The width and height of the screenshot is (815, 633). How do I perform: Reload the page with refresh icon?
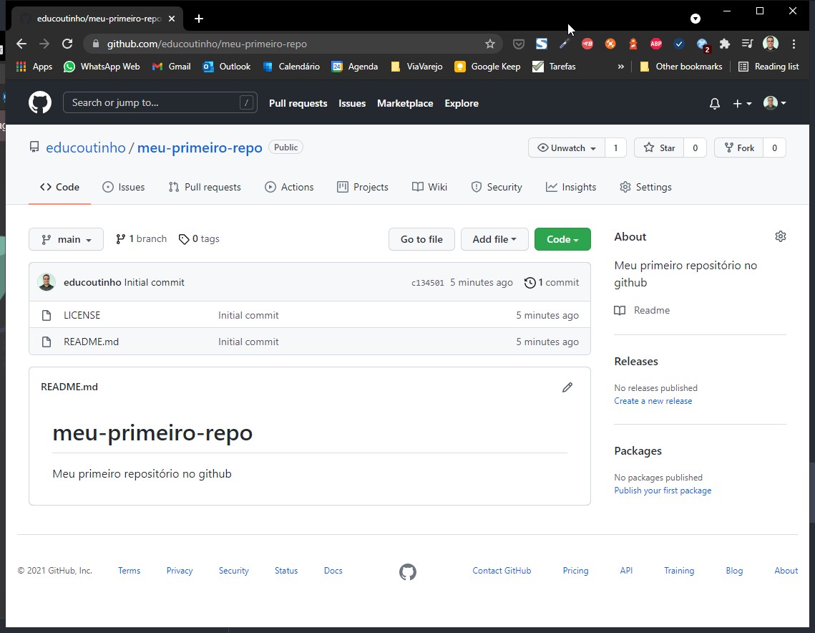coord(67,44)
